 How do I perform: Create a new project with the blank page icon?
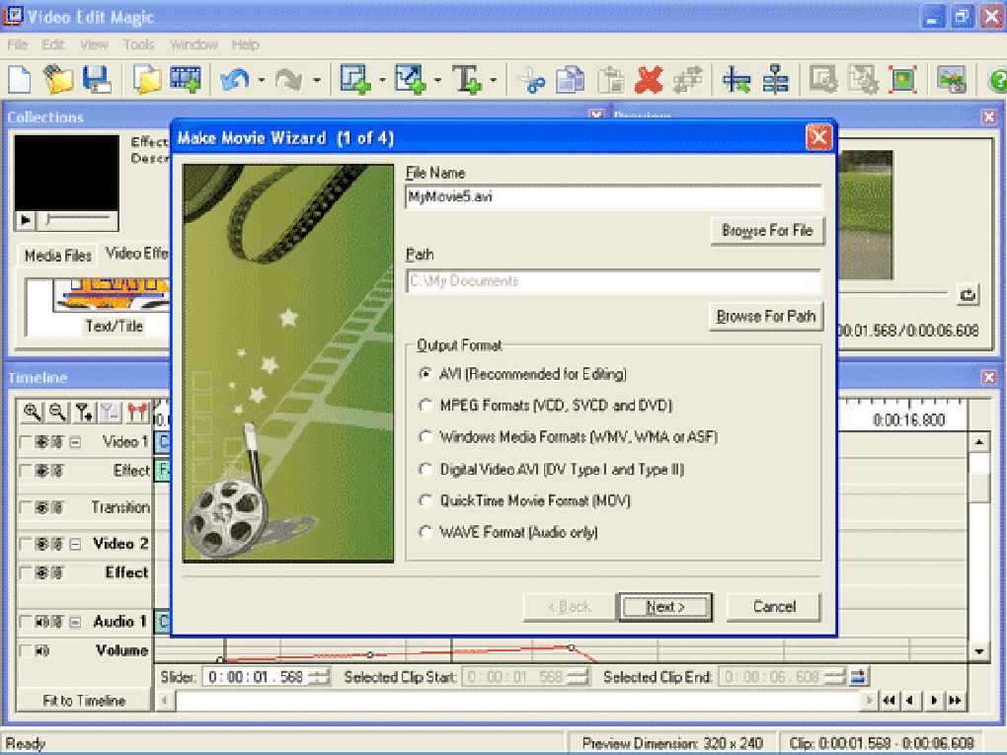point(20,80)
